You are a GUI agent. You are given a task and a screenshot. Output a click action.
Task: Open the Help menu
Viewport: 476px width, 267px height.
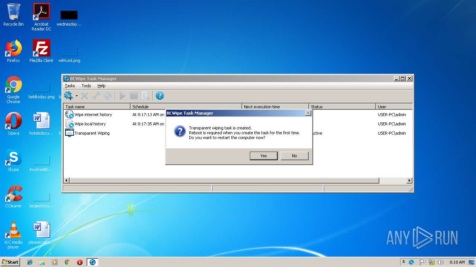(x=102, y=86)
